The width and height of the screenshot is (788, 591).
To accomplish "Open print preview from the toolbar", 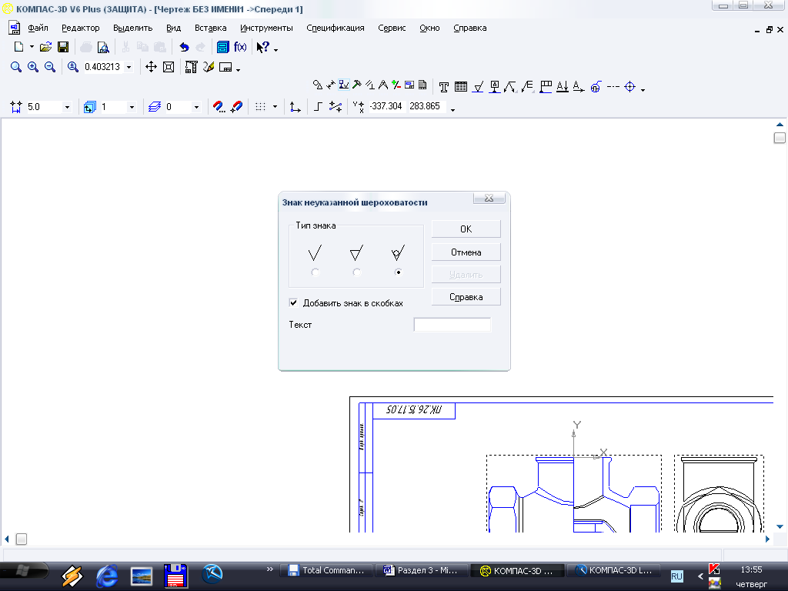I will pos(103,47).
